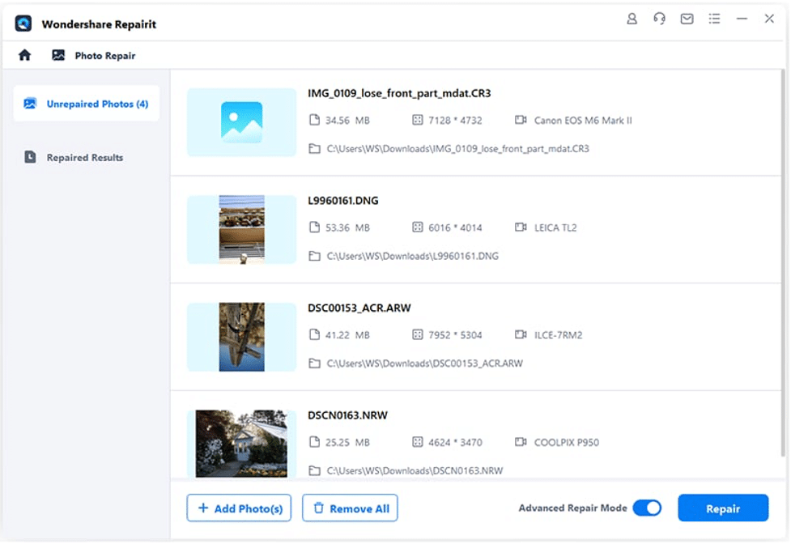Click folder icon beside L9960161.DNG path

click(x=314, y=256)
